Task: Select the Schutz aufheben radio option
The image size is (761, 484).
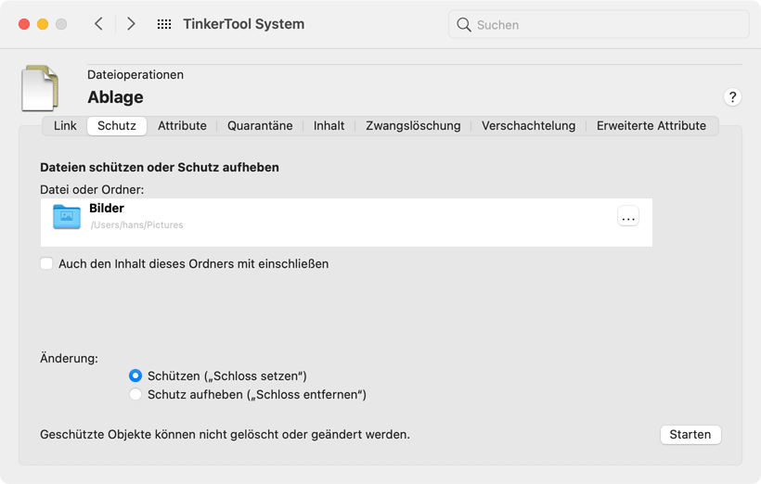Action: point(135,394)
